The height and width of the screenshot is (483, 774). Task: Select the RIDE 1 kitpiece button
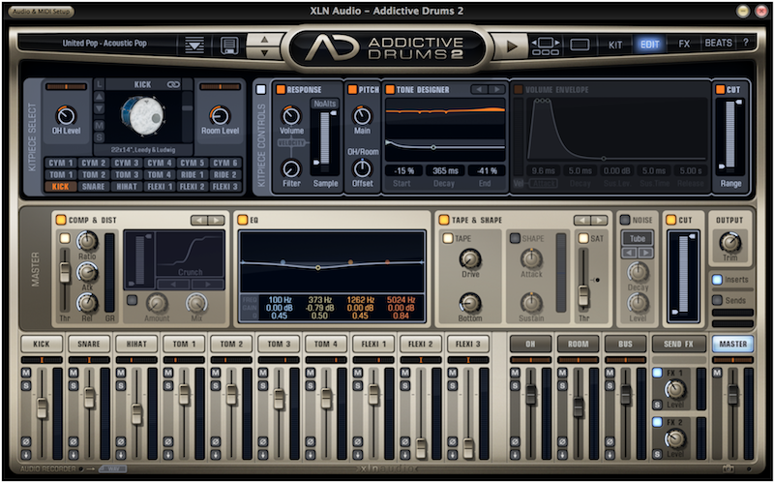(x=192, y=175)
